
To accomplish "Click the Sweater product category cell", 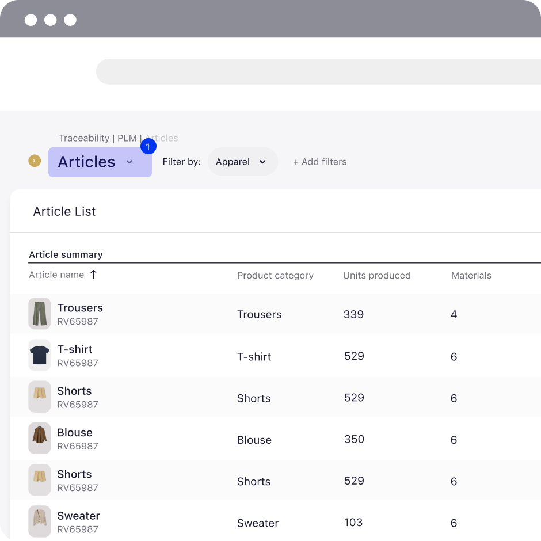I will tap(258, 523).
